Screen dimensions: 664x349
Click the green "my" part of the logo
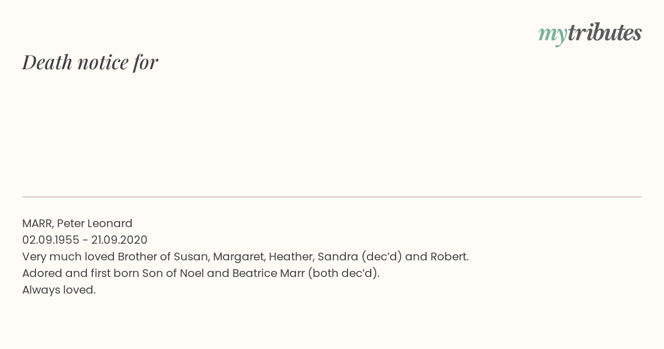[553, 35]
